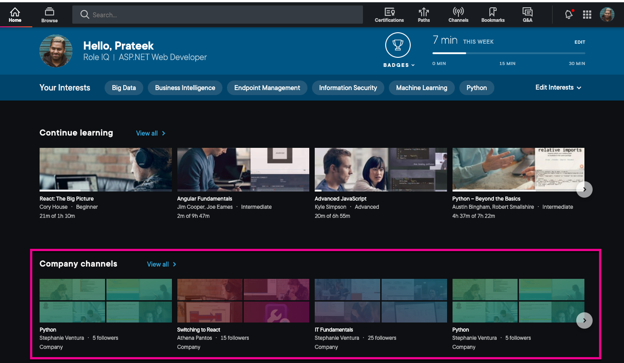Open the user avatar in the top bar
The height and width of the screenshot is (363, 624).
[607, 15]
